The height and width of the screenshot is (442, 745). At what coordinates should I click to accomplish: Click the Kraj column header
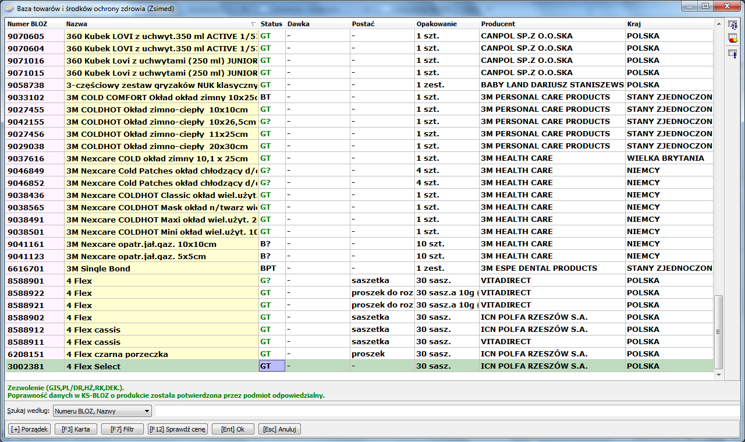click(x=669, y=24)
